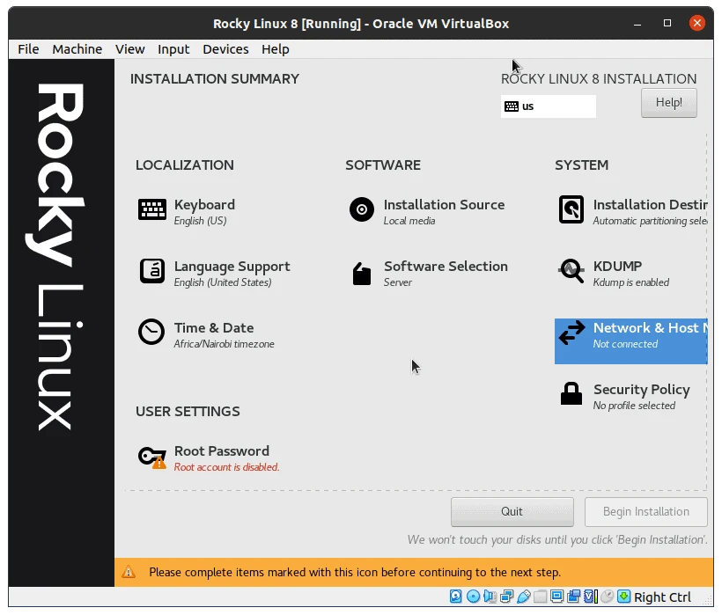This screenshot has width=722, height=615.
Task: Click the Help! button
Action: (x=668, y=103)
